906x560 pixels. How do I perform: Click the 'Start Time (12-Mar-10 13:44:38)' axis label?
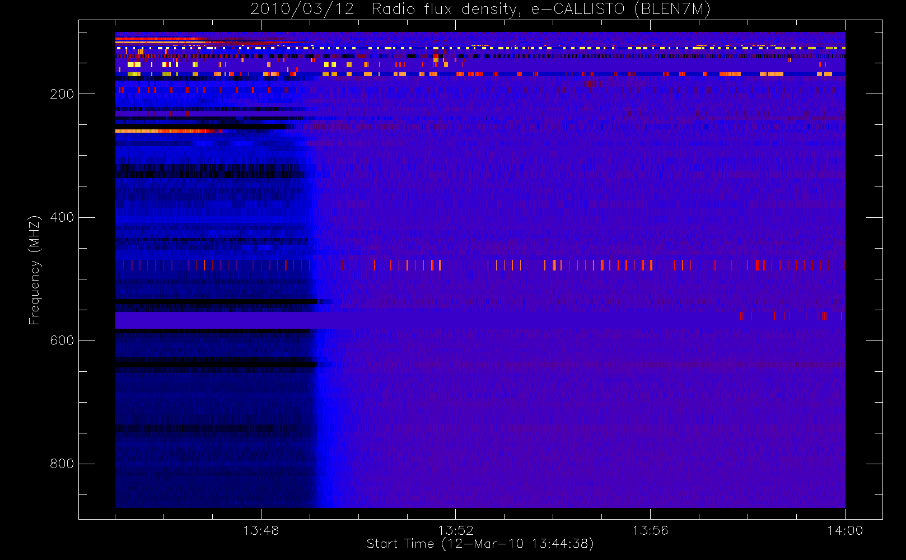[x=480, y=544]
